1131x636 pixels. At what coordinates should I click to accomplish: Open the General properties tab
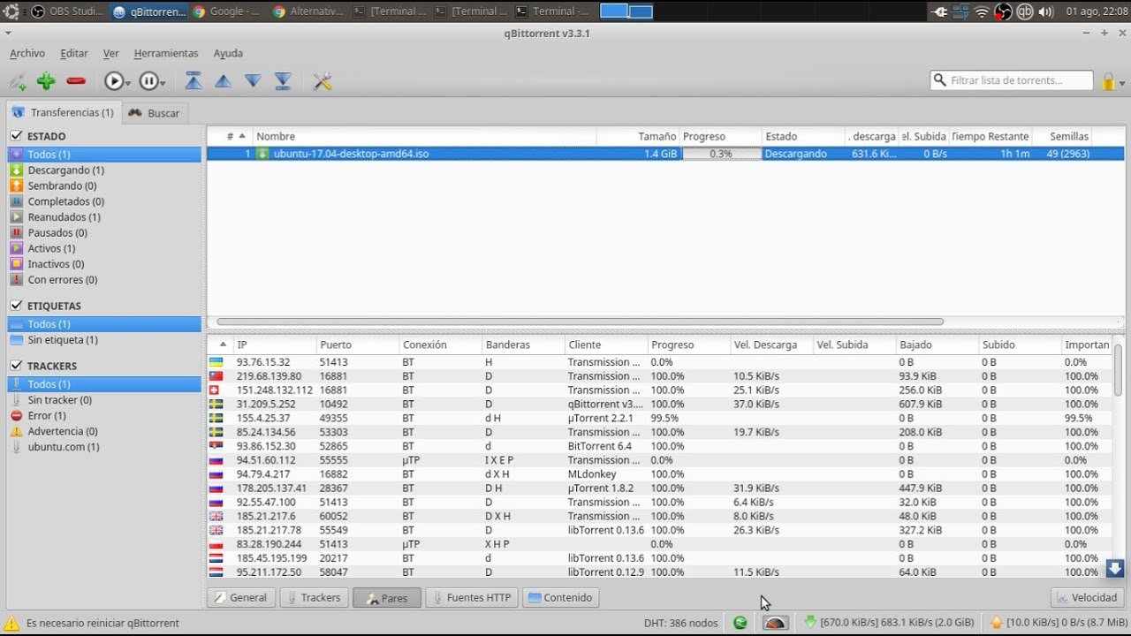[240, 598]
